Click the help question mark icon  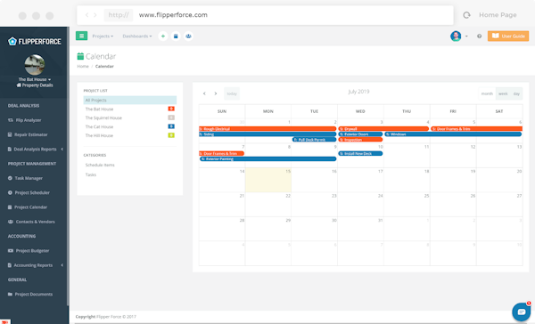(480, 36)
